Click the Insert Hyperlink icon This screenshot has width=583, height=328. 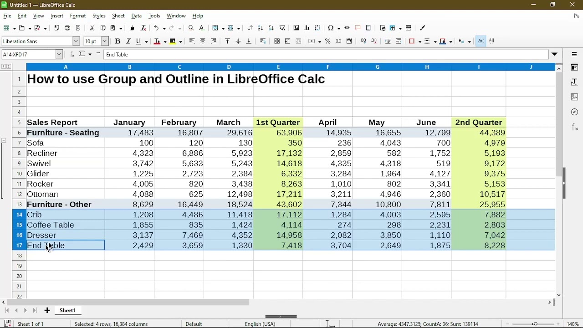click(348, 28)
